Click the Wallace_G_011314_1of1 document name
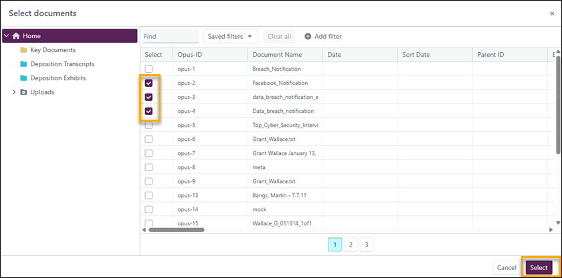 [x=283, y=223]
